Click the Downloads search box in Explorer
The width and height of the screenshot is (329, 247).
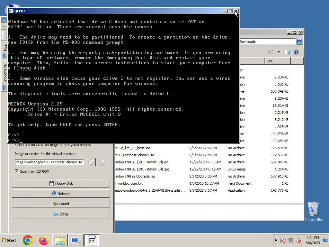coord(268,41)
